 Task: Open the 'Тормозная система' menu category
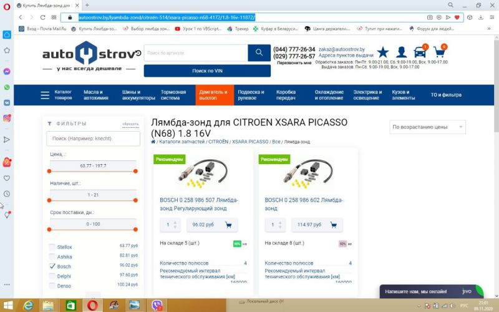click(173, 95)
